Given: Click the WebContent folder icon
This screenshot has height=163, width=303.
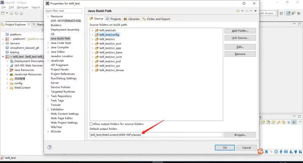Looking at the screenshot, I should pyautogui.click(x=12, y=88).
